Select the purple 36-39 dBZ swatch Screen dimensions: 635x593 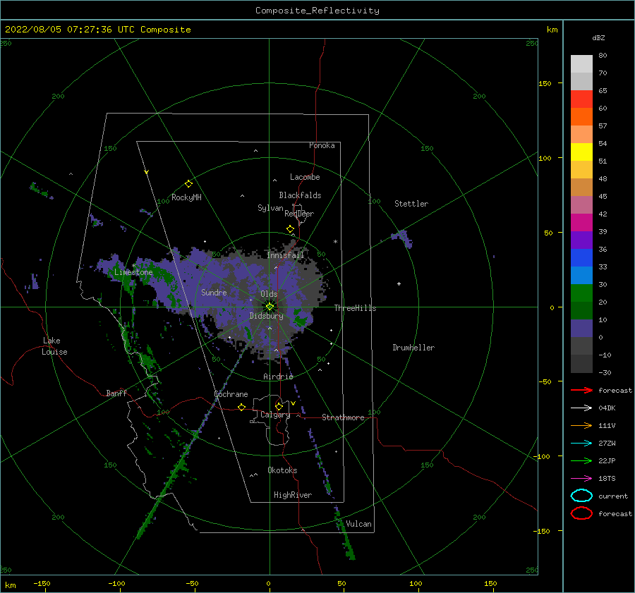pyautogui.click(x=581, y=240)
